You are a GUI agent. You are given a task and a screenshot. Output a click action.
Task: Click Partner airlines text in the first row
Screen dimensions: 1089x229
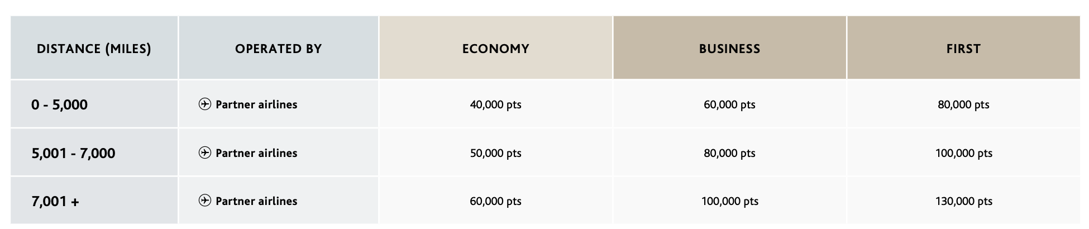click(256, 104)
